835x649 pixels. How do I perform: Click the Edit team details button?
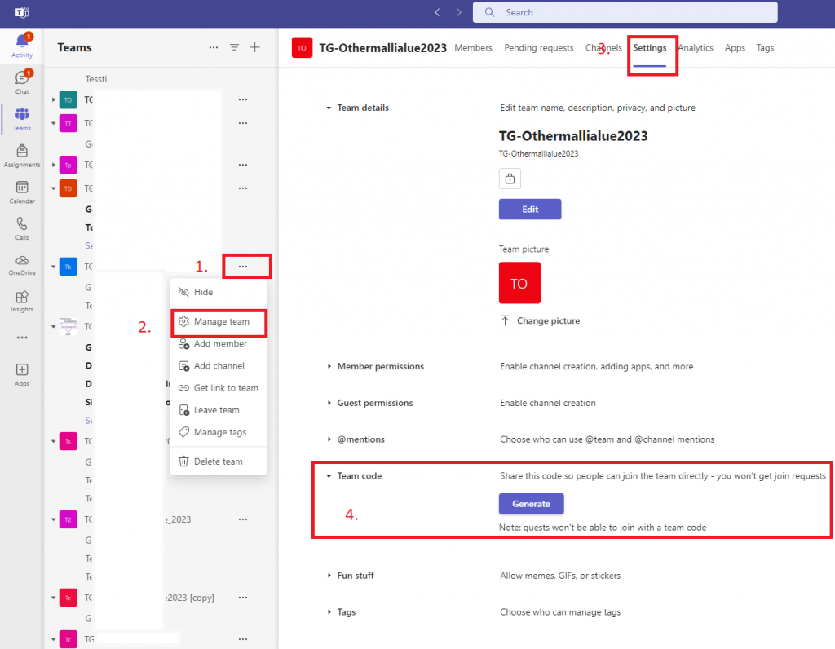pos(530,210)
